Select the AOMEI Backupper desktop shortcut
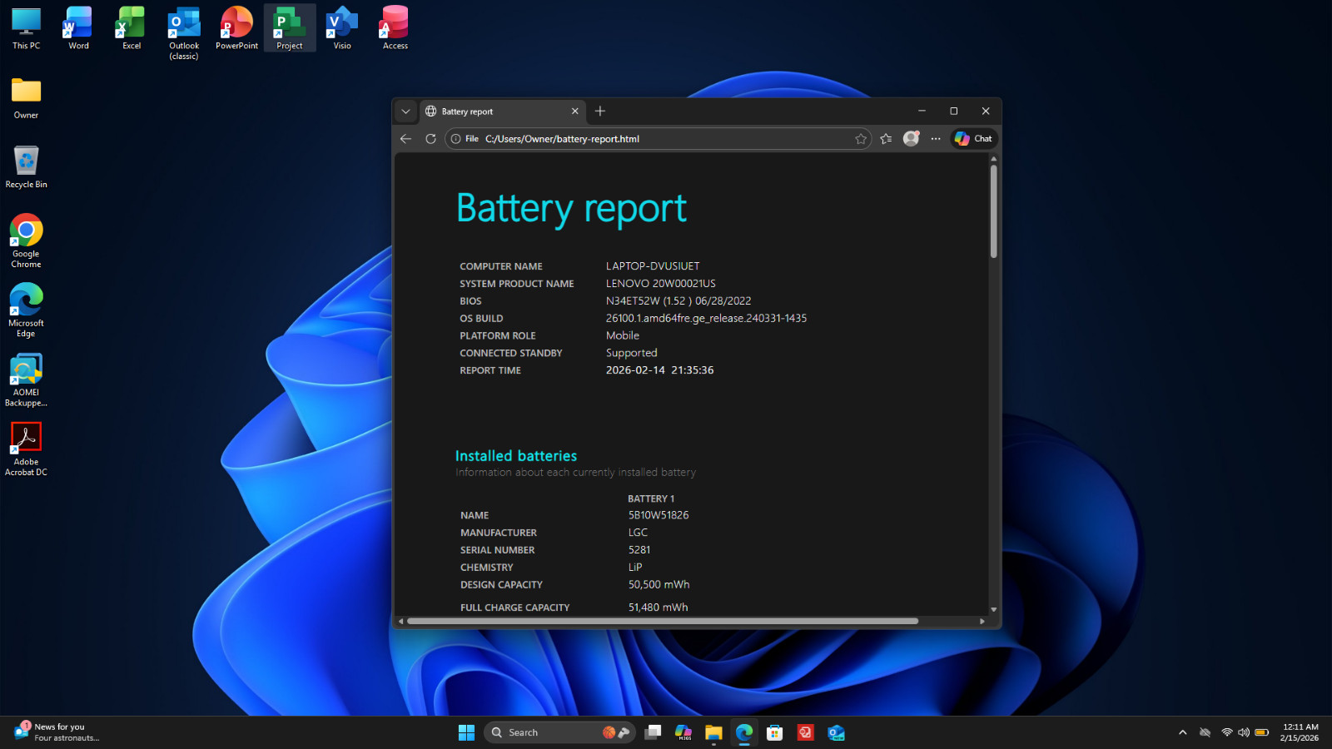 tap(26, 379)
